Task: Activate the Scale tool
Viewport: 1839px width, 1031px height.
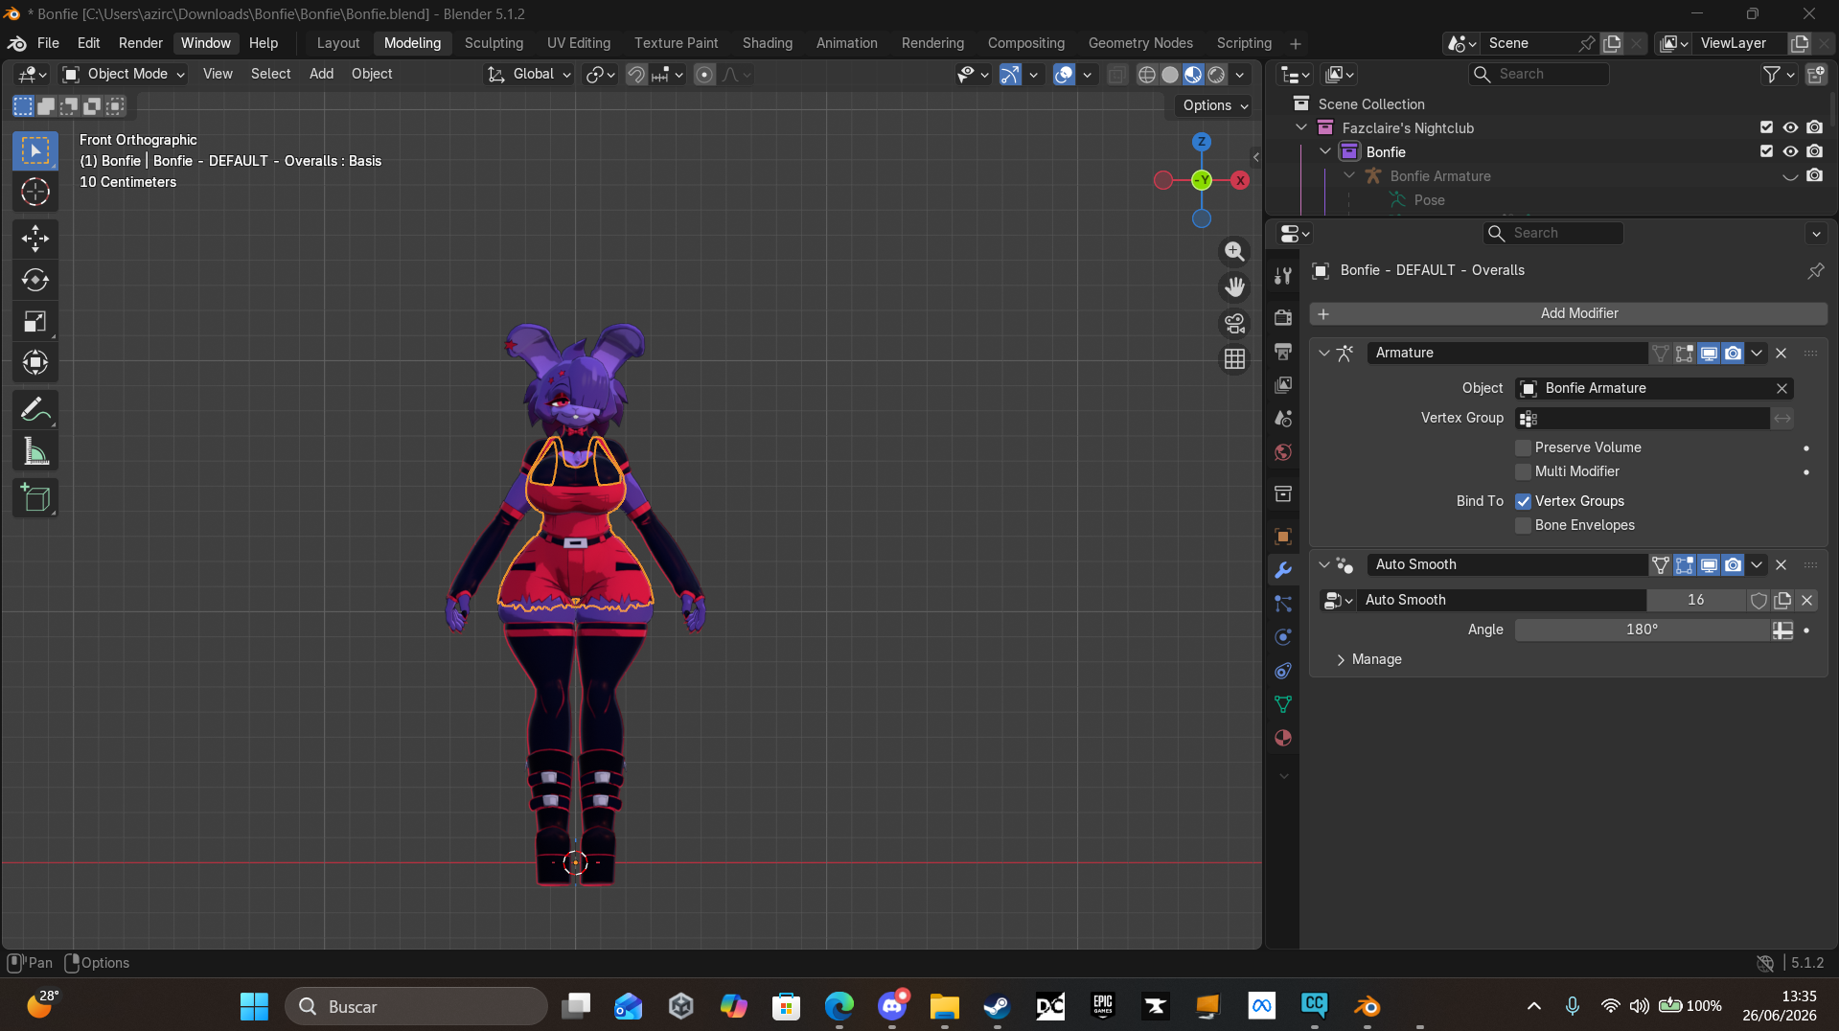Action: (35, 321)
